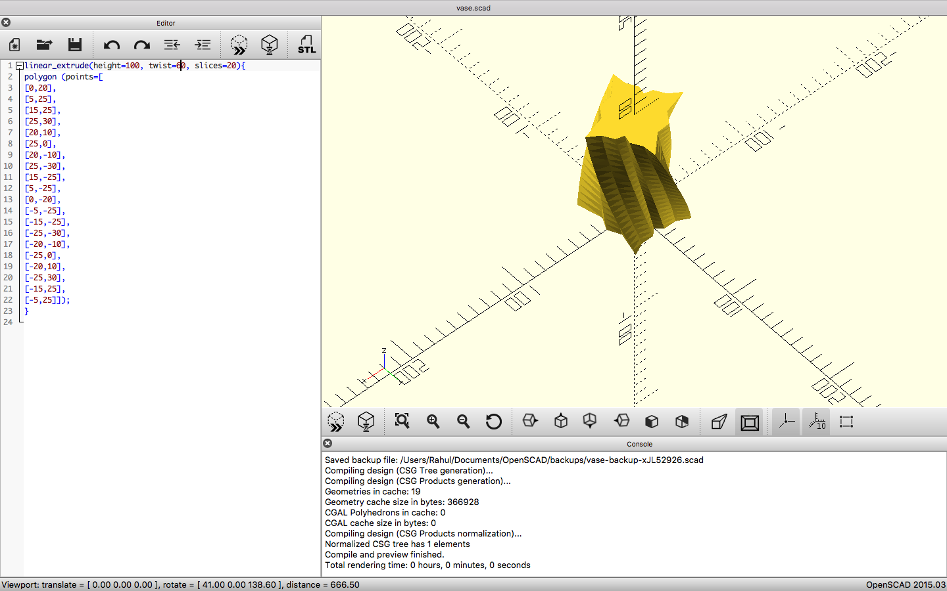This screenshot has height=591, width=947.
Task: Zoom out of the 3D view
Action: [464, 422]
